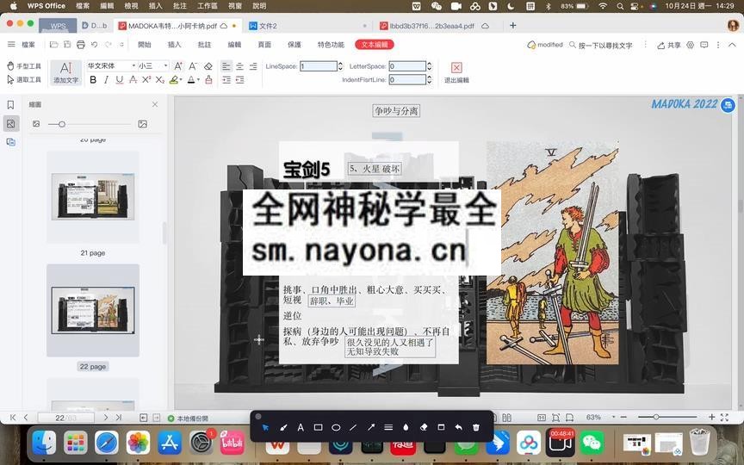Clear formatting with the eraser icon
744x465 pixels.
(x=208, y=66)
